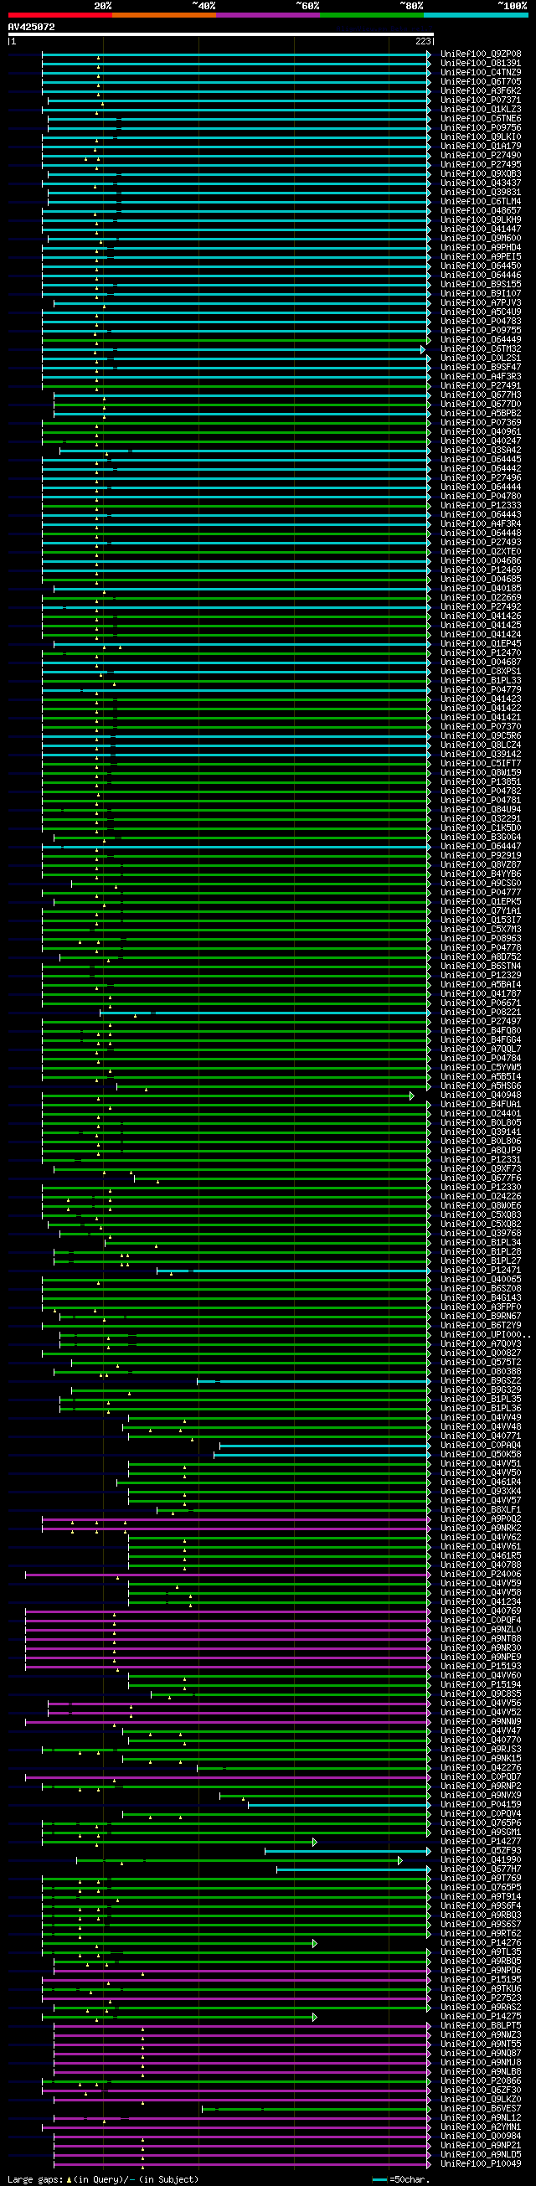Screen dimensions: 536x2186
Task: Select the UniRef100_A9NPD6 label
Action: point(481,1971)
